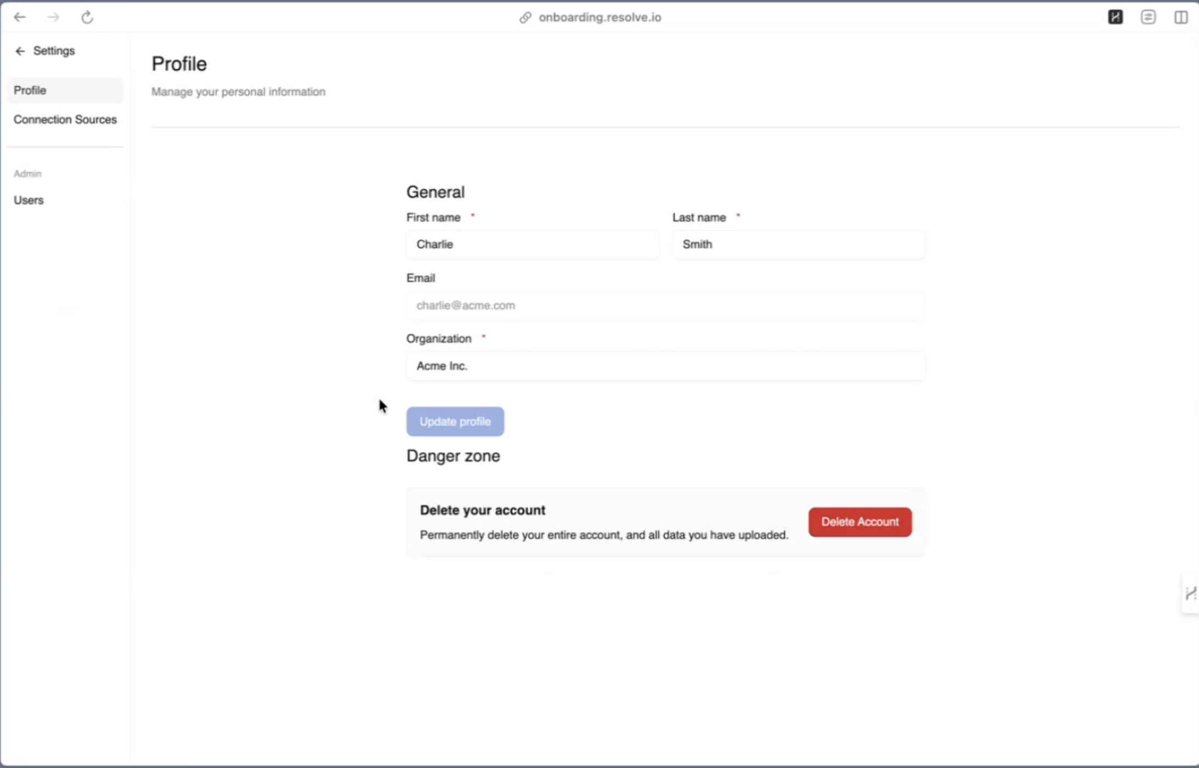Click the split-view layout icon top-right
Image resolution: width=1199 pixels, height=768 pixels.
1181,17
